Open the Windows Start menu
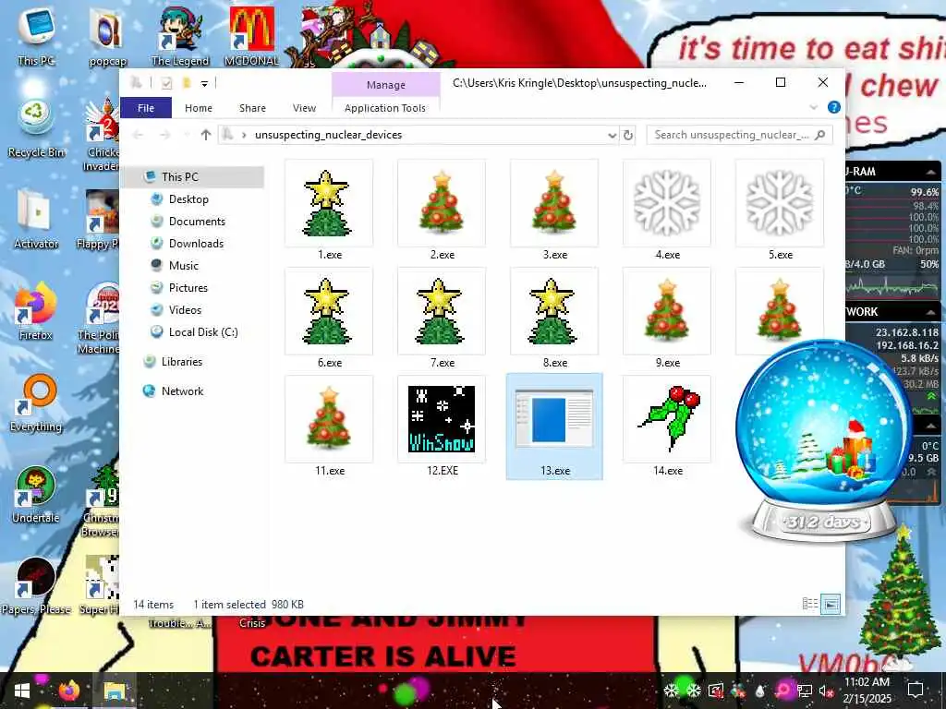946x709 pixels. pos(22,691)
